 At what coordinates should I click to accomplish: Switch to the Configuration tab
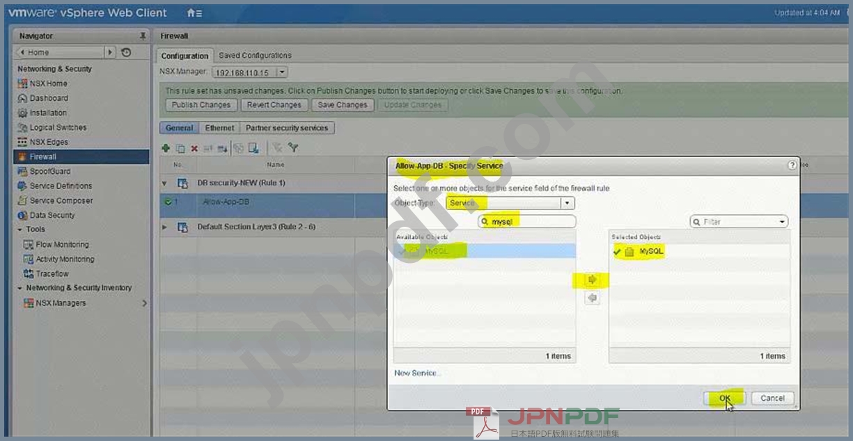click(x=185, y=56)
